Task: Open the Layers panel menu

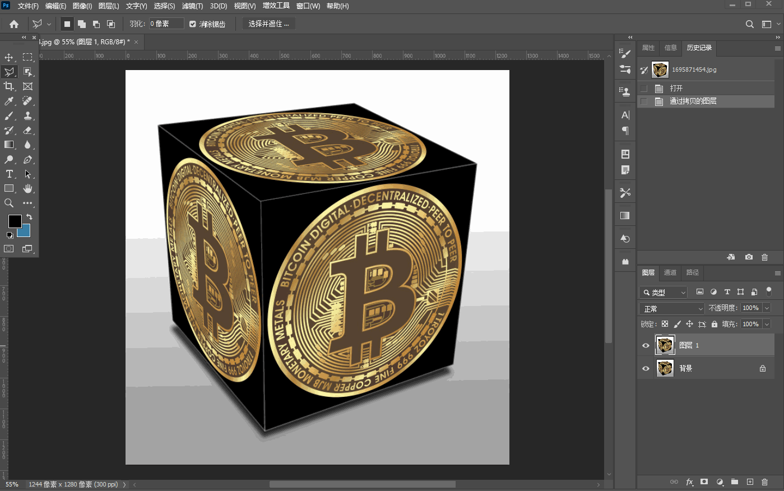Action: [777, 273]
